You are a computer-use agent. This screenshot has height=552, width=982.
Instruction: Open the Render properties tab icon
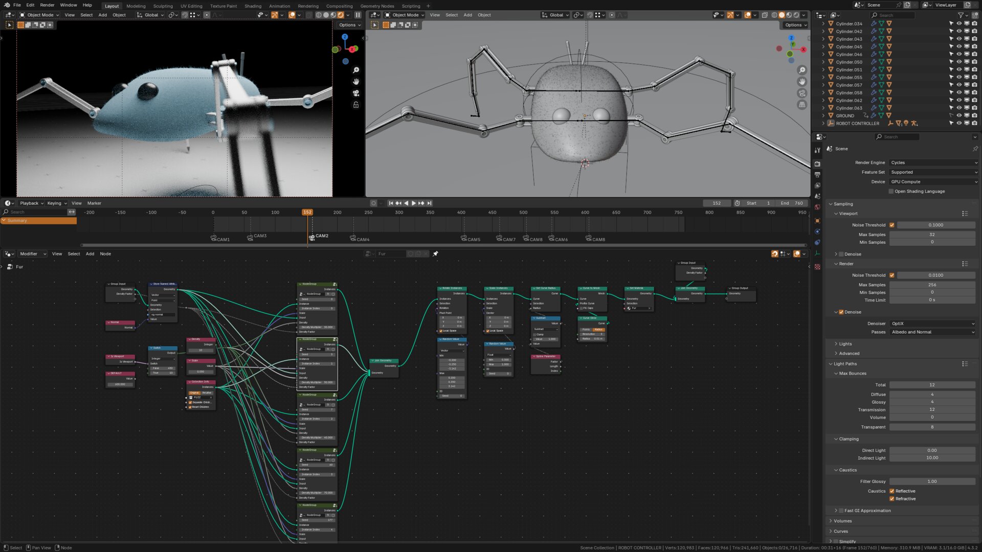tap(817, 164)
